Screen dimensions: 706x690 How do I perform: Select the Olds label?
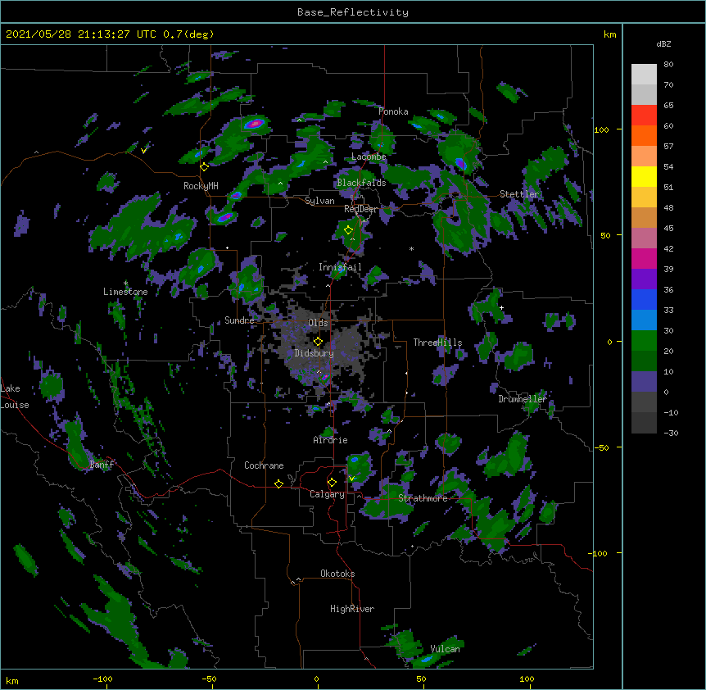tap(318, 323)
